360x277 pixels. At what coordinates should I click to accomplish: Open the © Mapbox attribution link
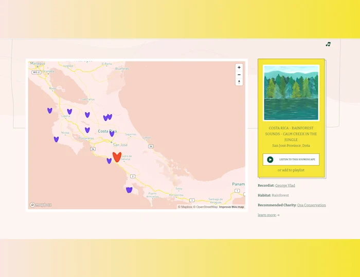(185, 207)
